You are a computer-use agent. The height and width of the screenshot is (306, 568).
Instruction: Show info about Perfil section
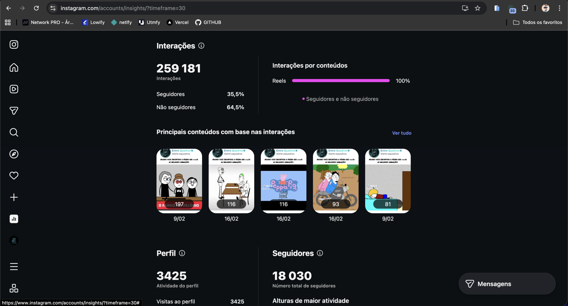click(182, 253)
